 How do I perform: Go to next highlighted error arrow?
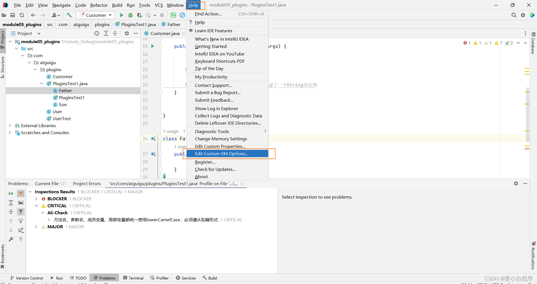click(x=525, y=43)
